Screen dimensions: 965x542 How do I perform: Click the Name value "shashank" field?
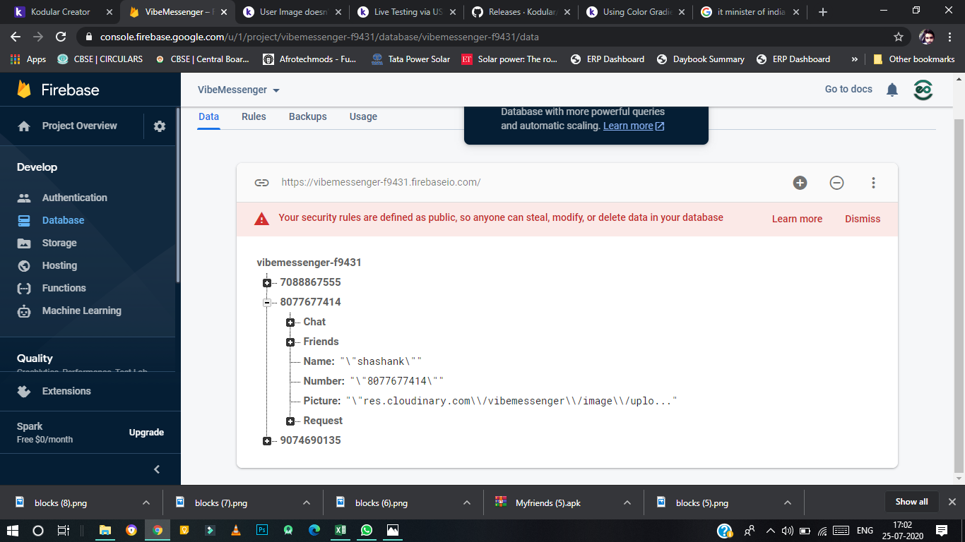381,361
